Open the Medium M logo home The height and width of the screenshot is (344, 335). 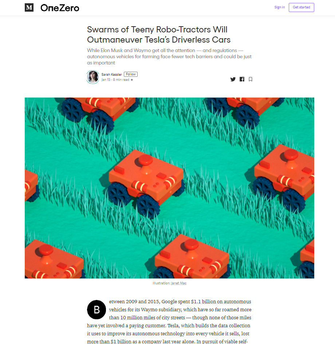tap(29, 8)
